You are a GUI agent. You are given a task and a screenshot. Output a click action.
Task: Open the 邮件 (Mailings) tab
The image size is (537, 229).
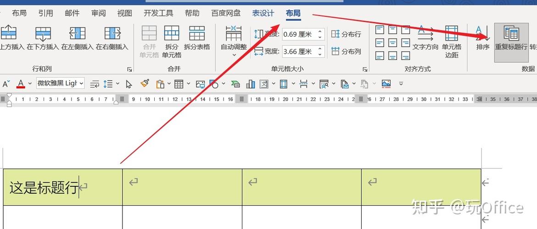pyautogui.click(x=72, y=13)
